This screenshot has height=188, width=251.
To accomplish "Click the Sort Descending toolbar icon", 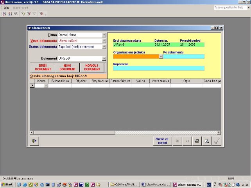I will coord(9,13).
